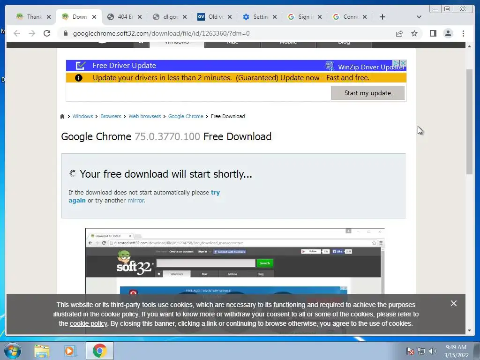480x360 pixels.
Task: Click Chrome icon in taskbar
Action: pyautogui.click(x=99, y=351)
